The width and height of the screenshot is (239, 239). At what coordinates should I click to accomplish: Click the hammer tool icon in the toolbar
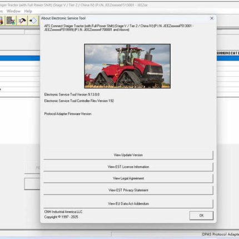coord(22,21)
